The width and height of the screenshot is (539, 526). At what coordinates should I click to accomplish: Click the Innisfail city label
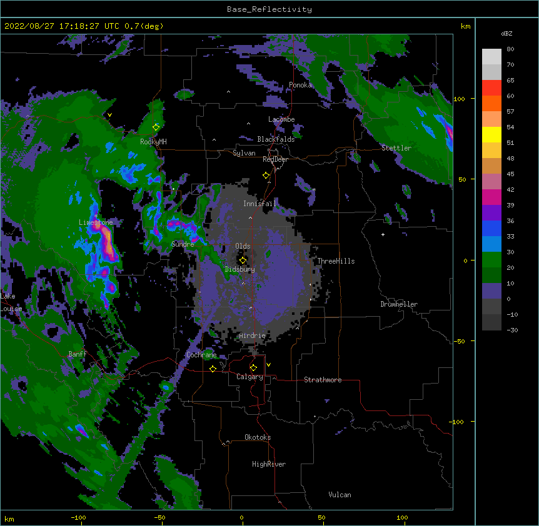pyautogui.click(x=259, y=204)
